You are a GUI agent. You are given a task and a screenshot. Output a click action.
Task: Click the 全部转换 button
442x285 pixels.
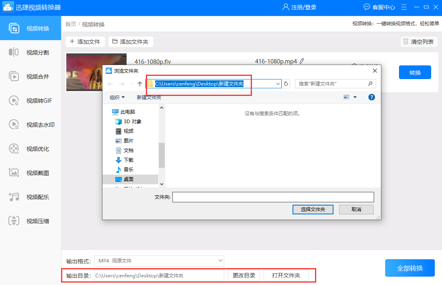tap(410, 268)
